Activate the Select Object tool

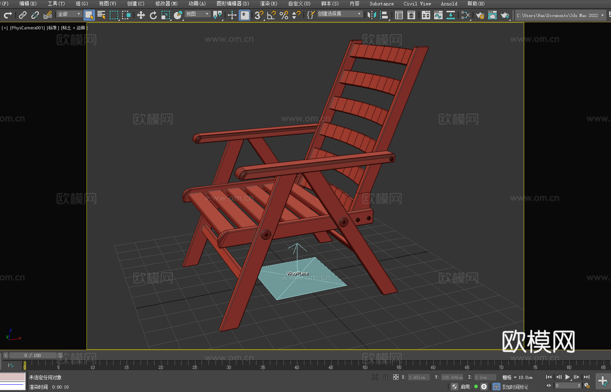tap(89, 15)
